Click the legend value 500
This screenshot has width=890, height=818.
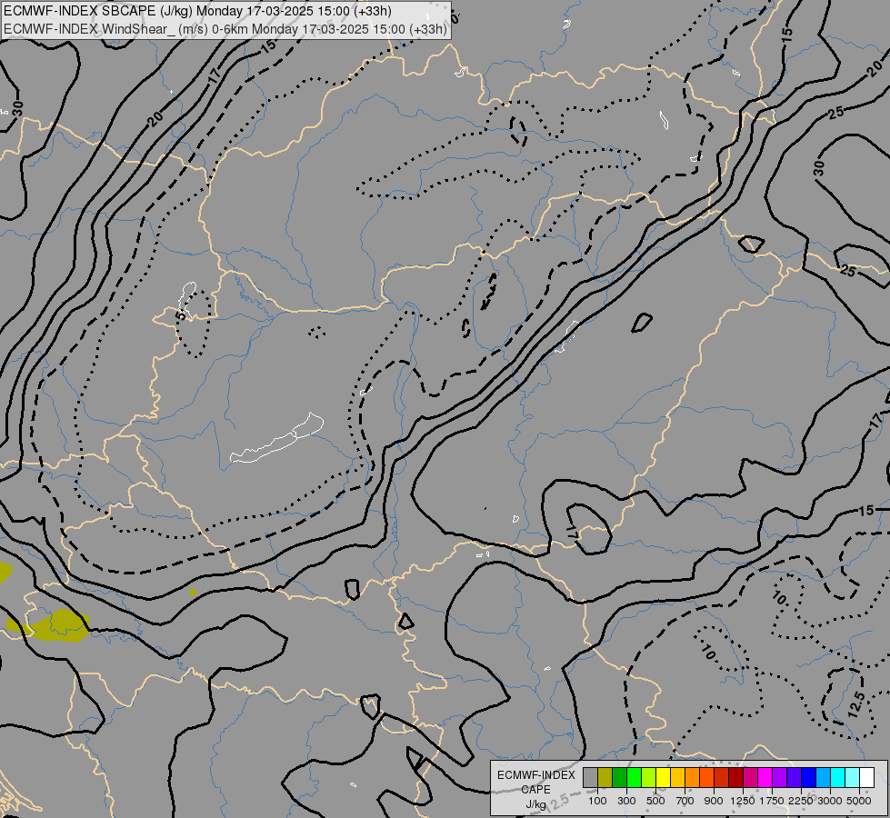(655, 801)
